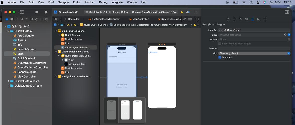Open macOS Control Center
Image resolution: width=295 pixels, height=125 pixels.
(258, 2)
